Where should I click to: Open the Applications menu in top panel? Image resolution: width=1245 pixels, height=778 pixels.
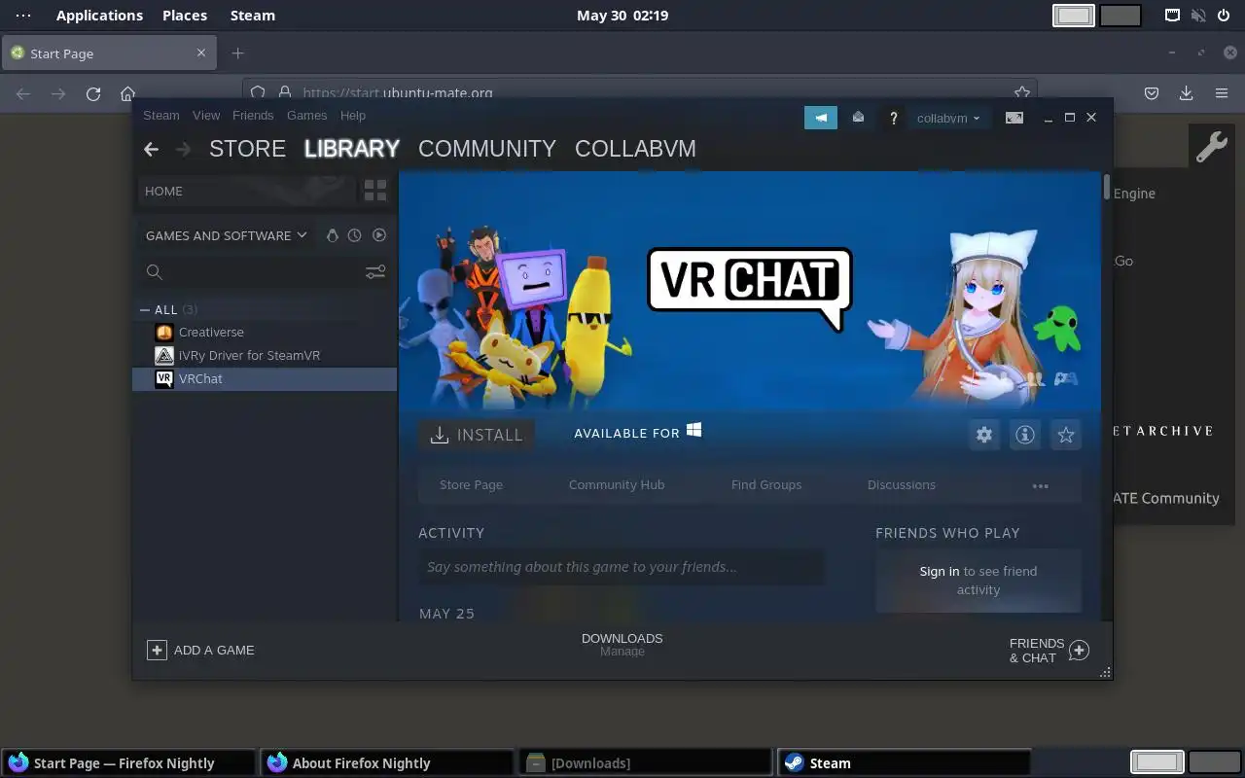coord(99,16)
